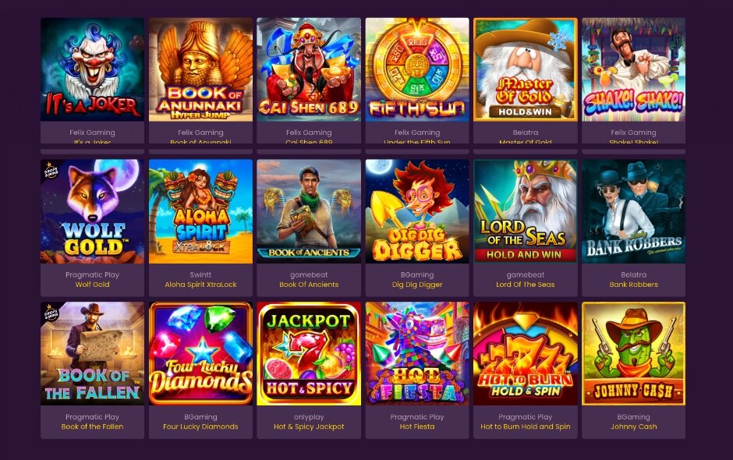Launch the Johnny Cash cactus game tile
Viewport: 733px width, 460px height.
(x=633, y=353)
